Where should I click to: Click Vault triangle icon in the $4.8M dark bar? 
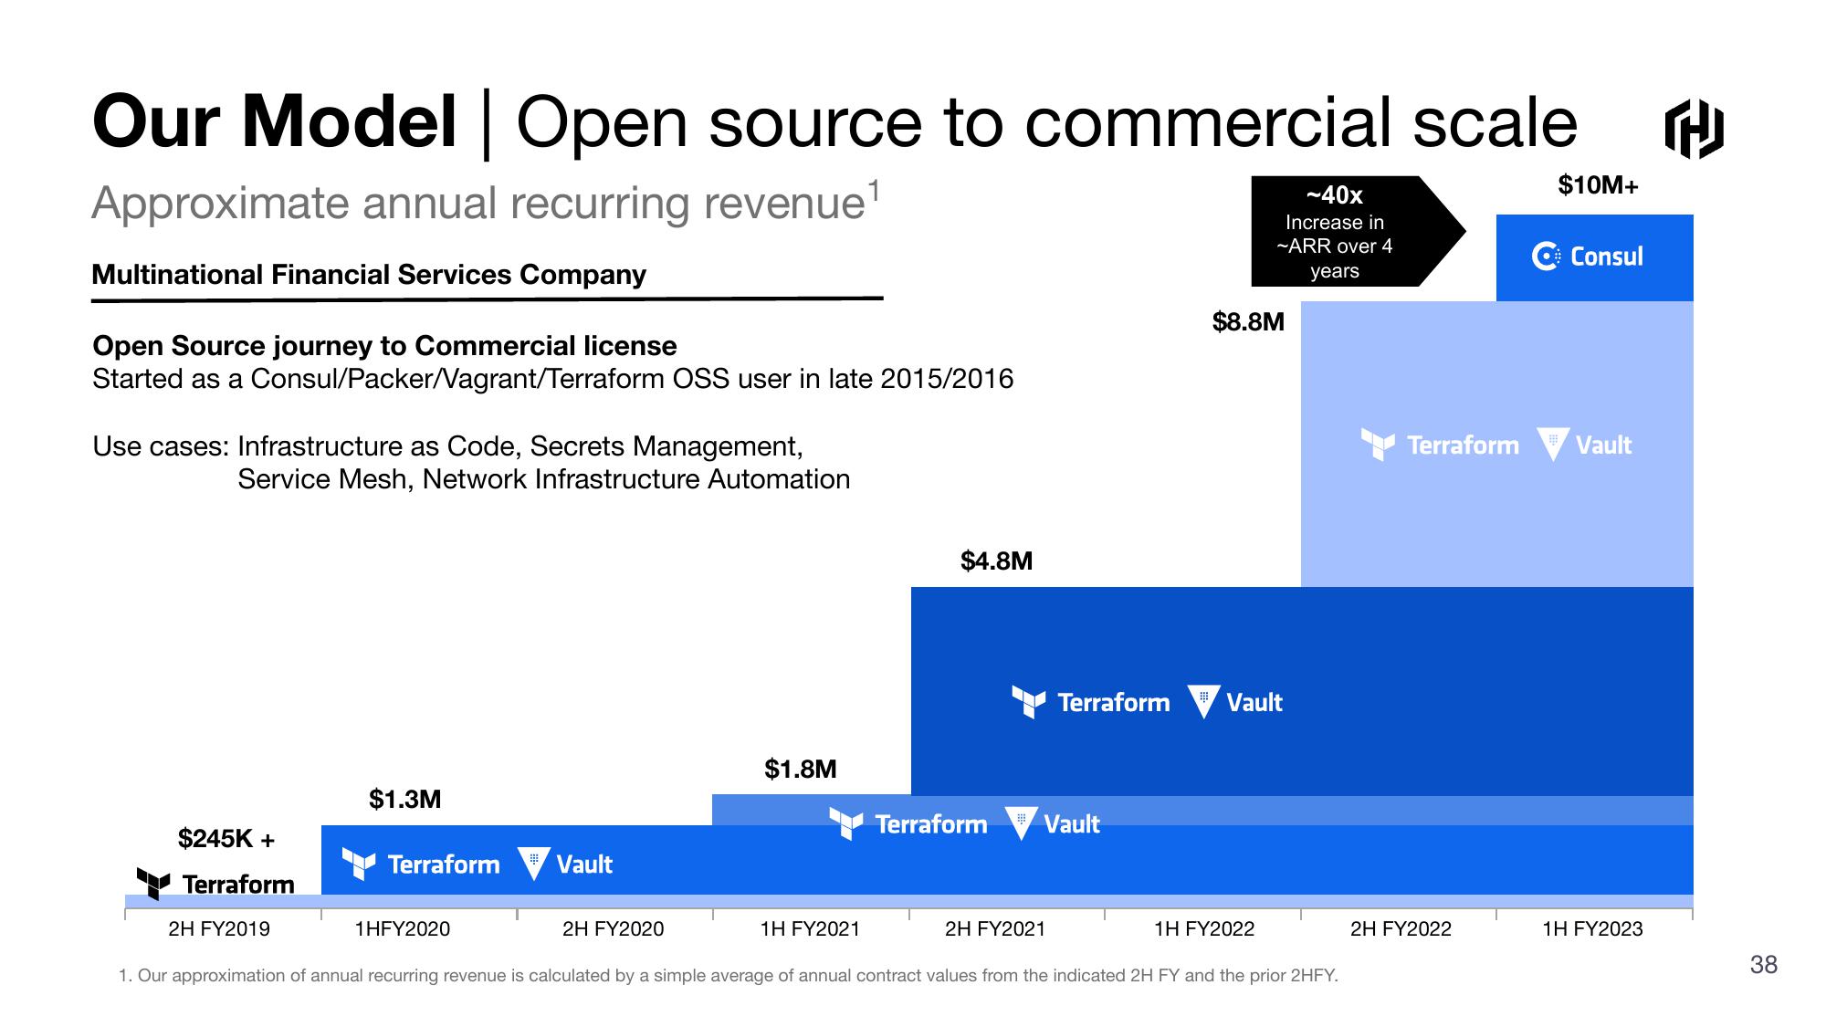tap(1203, 702)
